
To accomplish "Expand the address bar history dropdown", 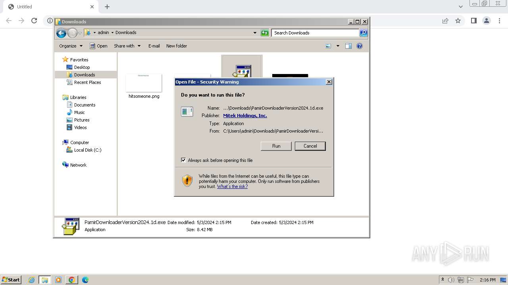I will [x=255, y=33].
